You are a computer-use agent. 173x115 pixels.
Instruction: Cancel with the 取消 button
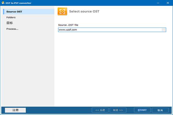click(160, 110)
